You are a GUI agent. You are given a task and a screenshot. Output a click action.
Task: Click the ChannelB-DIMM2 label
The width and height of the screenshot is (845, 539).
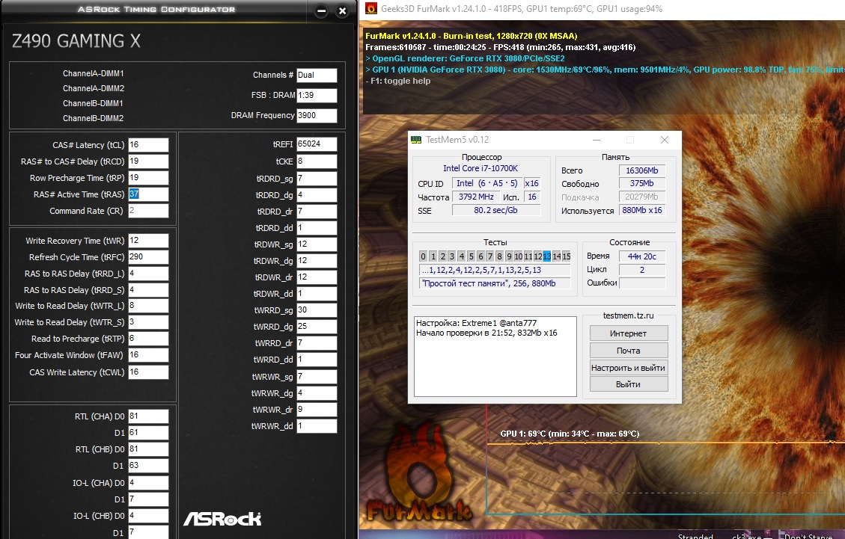[x=94, y=118]
